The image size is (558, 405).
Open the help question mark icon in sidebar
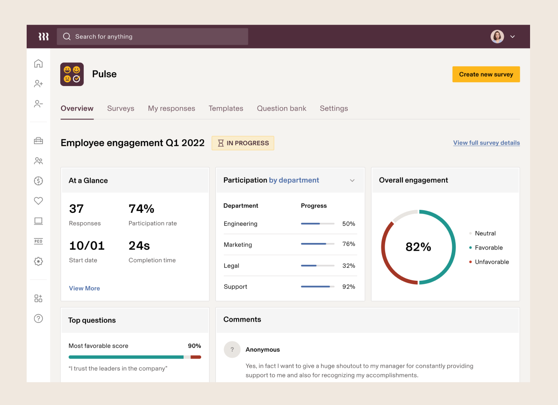pos(38,319)
